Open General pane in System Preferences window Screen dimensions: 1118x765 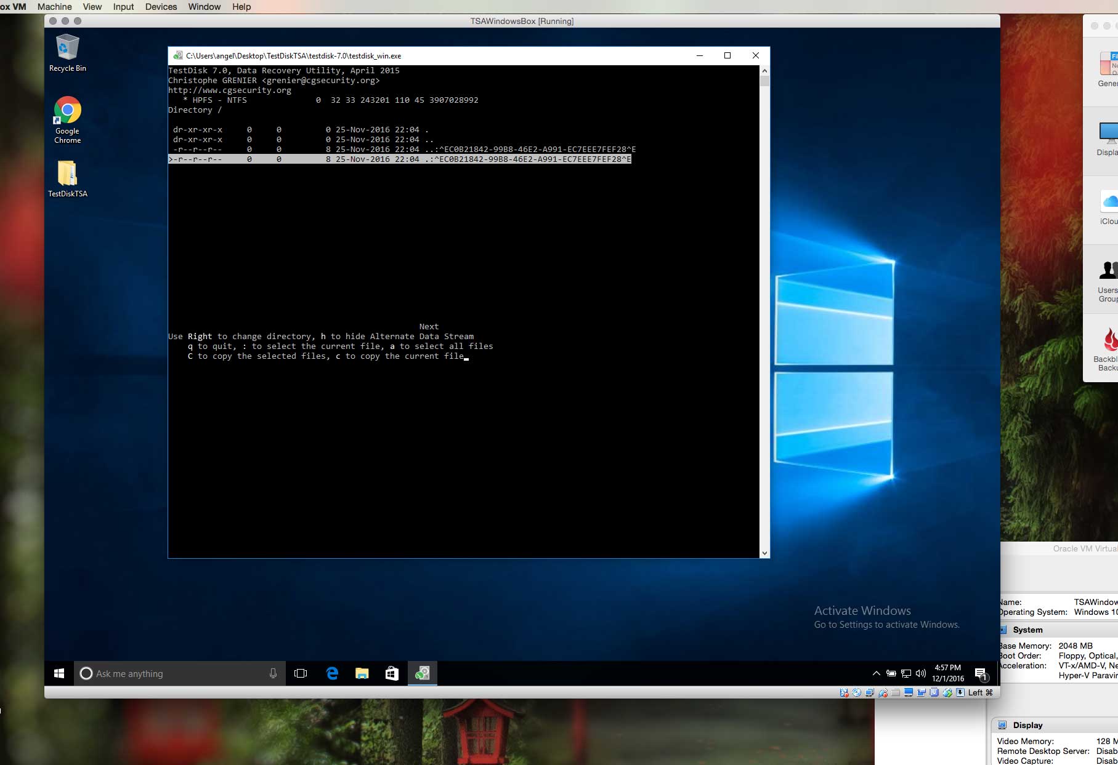[x=1108, y=69]
